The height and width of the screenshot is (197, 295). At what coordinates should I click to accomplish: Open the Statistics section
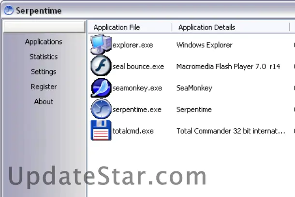pyautogui.click(x=44, y=56)
